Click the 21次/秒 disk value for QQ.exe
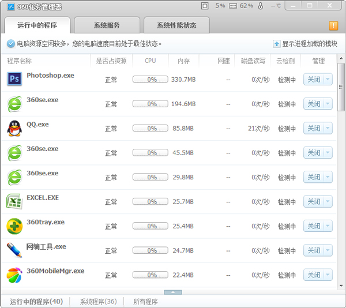Viewport: 346px width, 308px height. point(258,129)
